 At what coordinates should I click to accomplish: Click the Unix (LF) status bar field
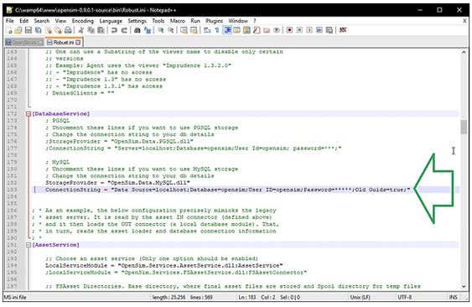click(360, 297)
